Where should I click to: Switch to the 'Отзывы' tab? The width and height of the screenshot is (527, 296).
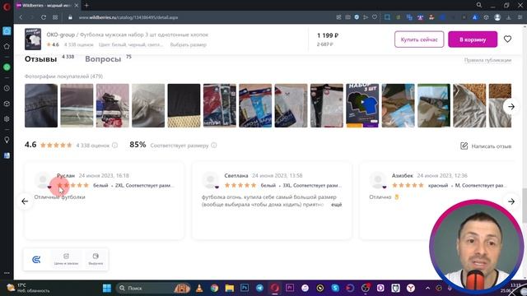[x=40, y=59]
